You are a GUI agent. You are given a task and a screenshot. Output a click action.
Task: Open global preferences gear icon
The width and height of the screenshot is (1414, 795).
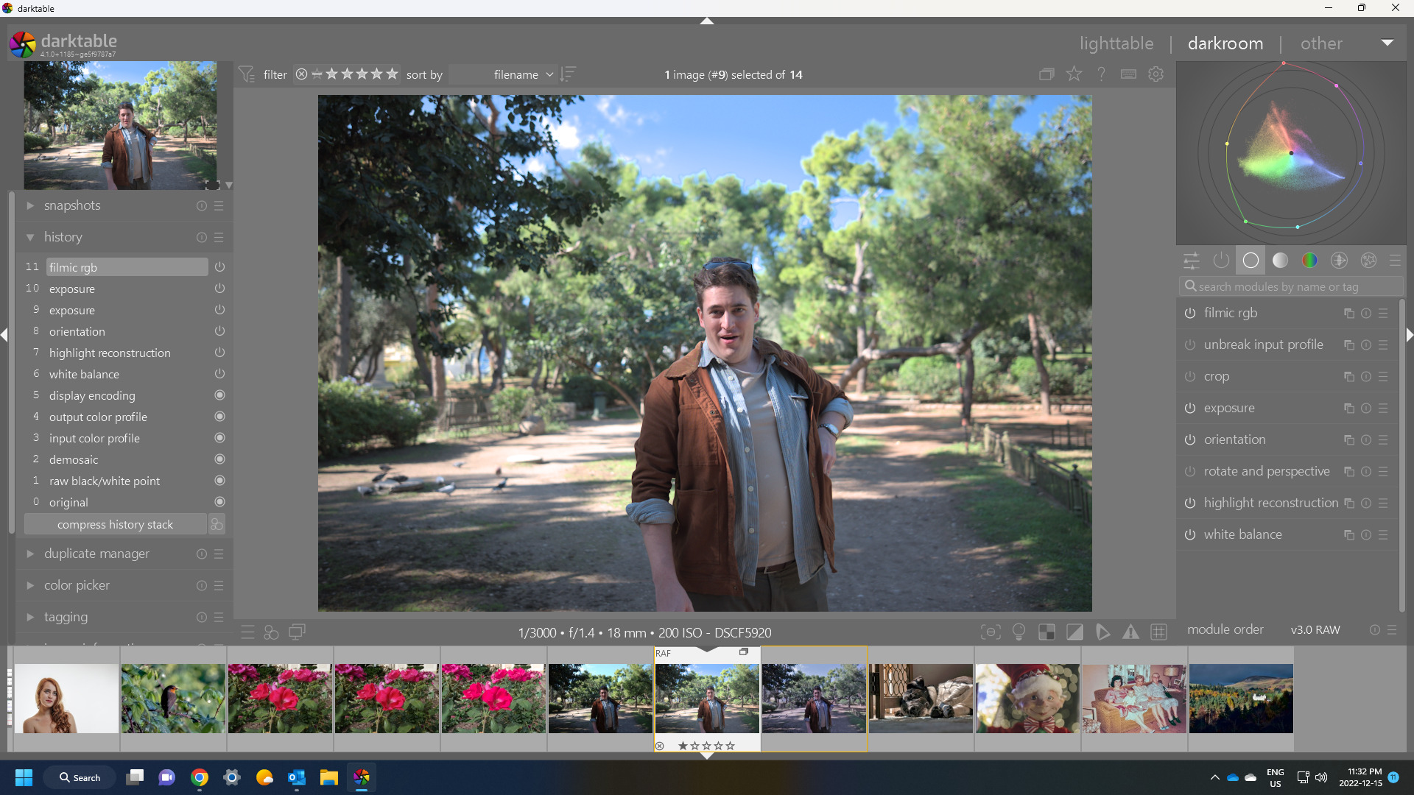[1156, 74]
